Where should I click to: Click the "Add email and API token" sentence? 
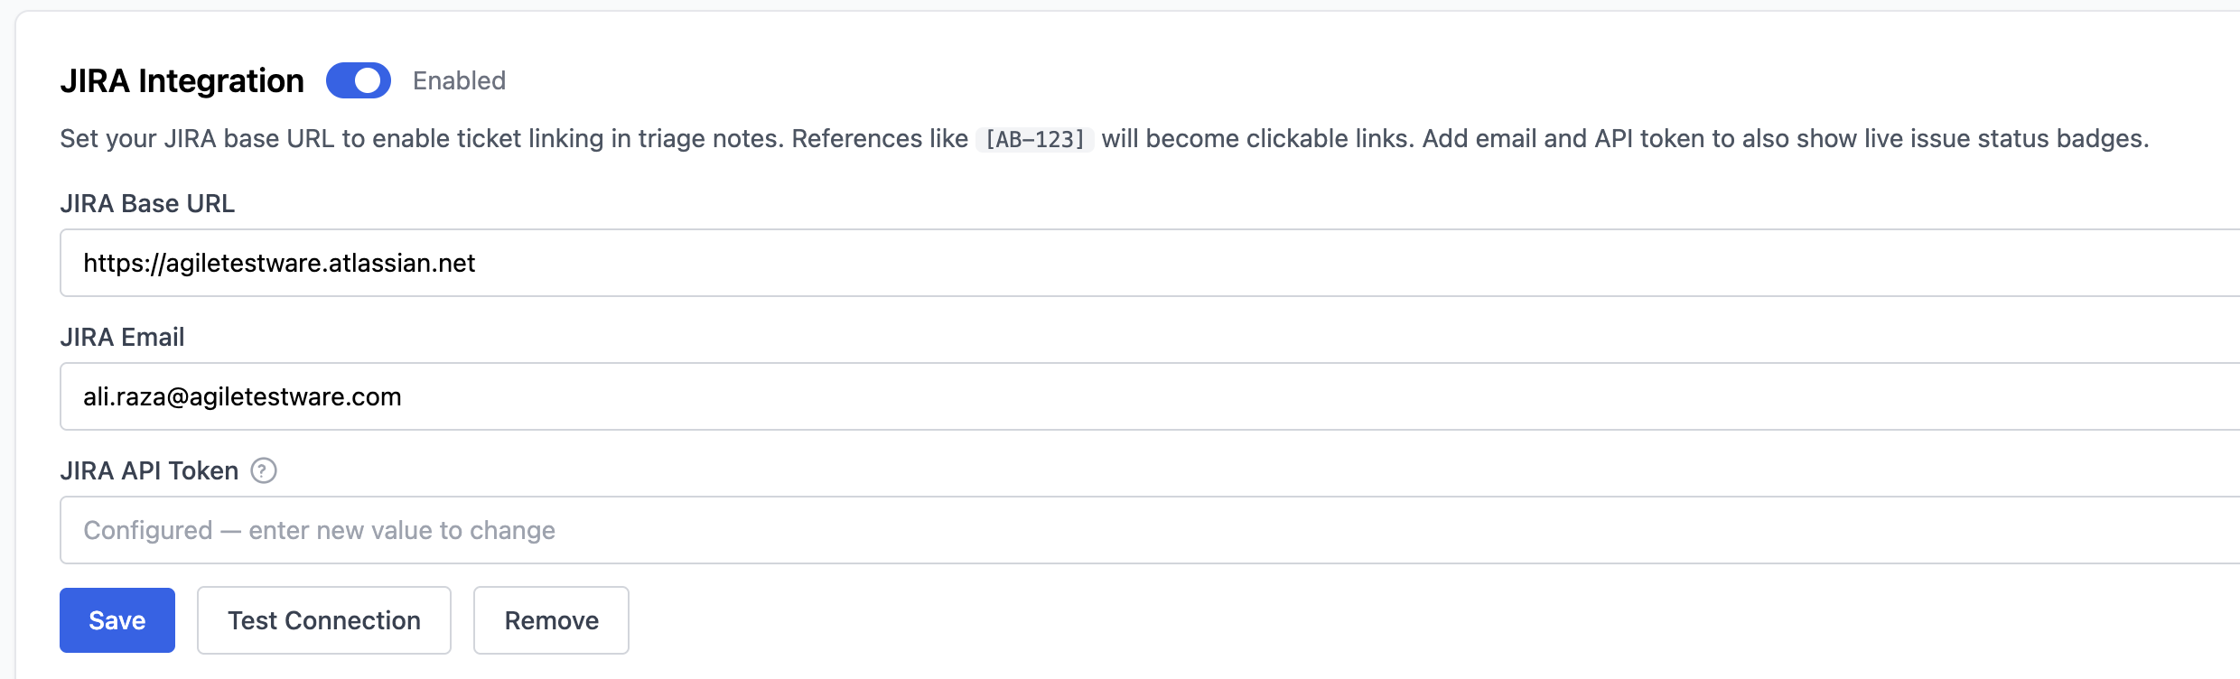[x=1785, y=138]
